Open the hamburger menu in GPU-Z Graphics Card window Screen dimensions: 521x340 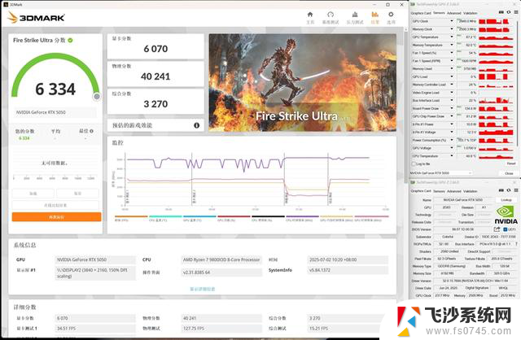(516, 190)
